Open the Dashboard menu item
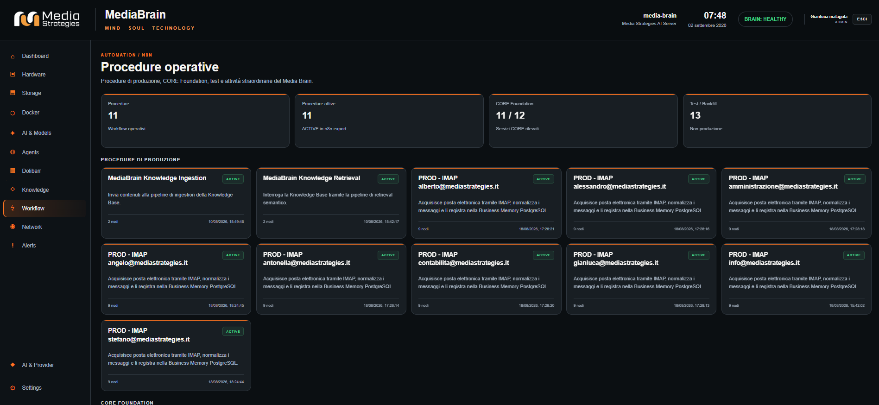Screen dimensions: 879x405 [45, 56]
